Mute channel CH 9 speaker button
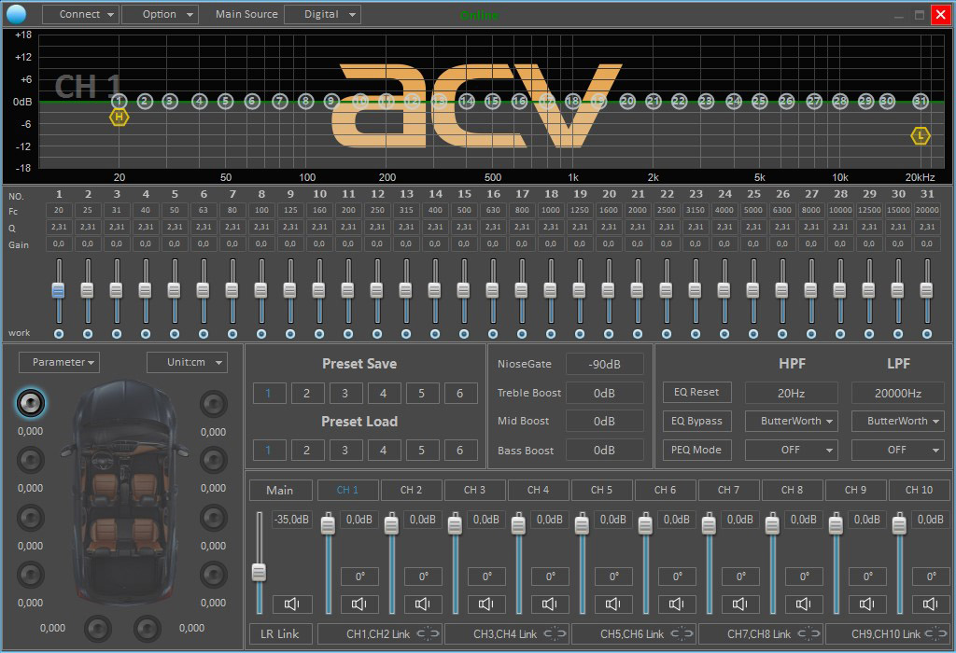 (866, 604)
